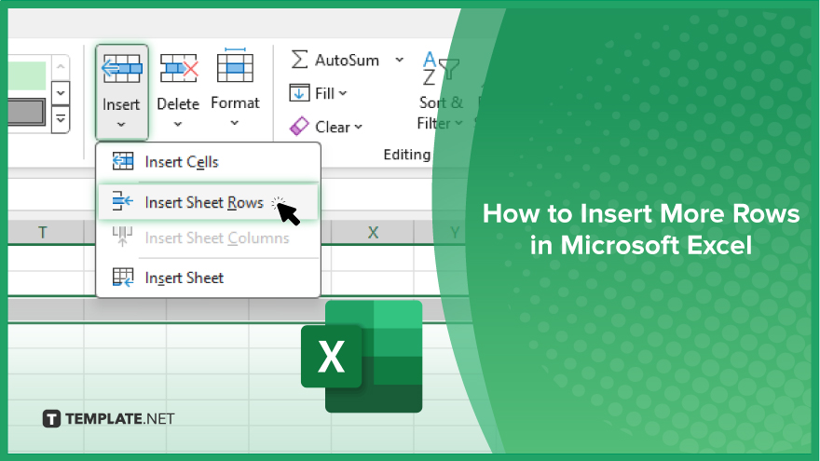Choose Insert Sheet from the menu
Viewport: 820px width, 461px height.
point(208,278)
